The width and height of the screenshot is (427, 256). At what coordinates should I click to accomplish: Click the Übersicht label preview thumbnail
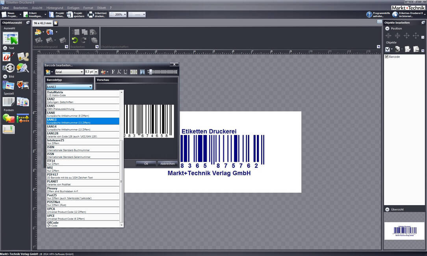405,231
